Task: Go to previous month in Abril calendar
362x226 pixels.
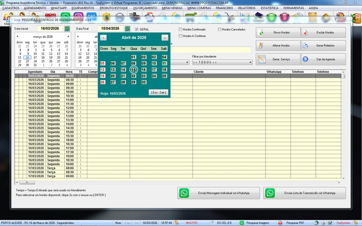Action: 104,38
